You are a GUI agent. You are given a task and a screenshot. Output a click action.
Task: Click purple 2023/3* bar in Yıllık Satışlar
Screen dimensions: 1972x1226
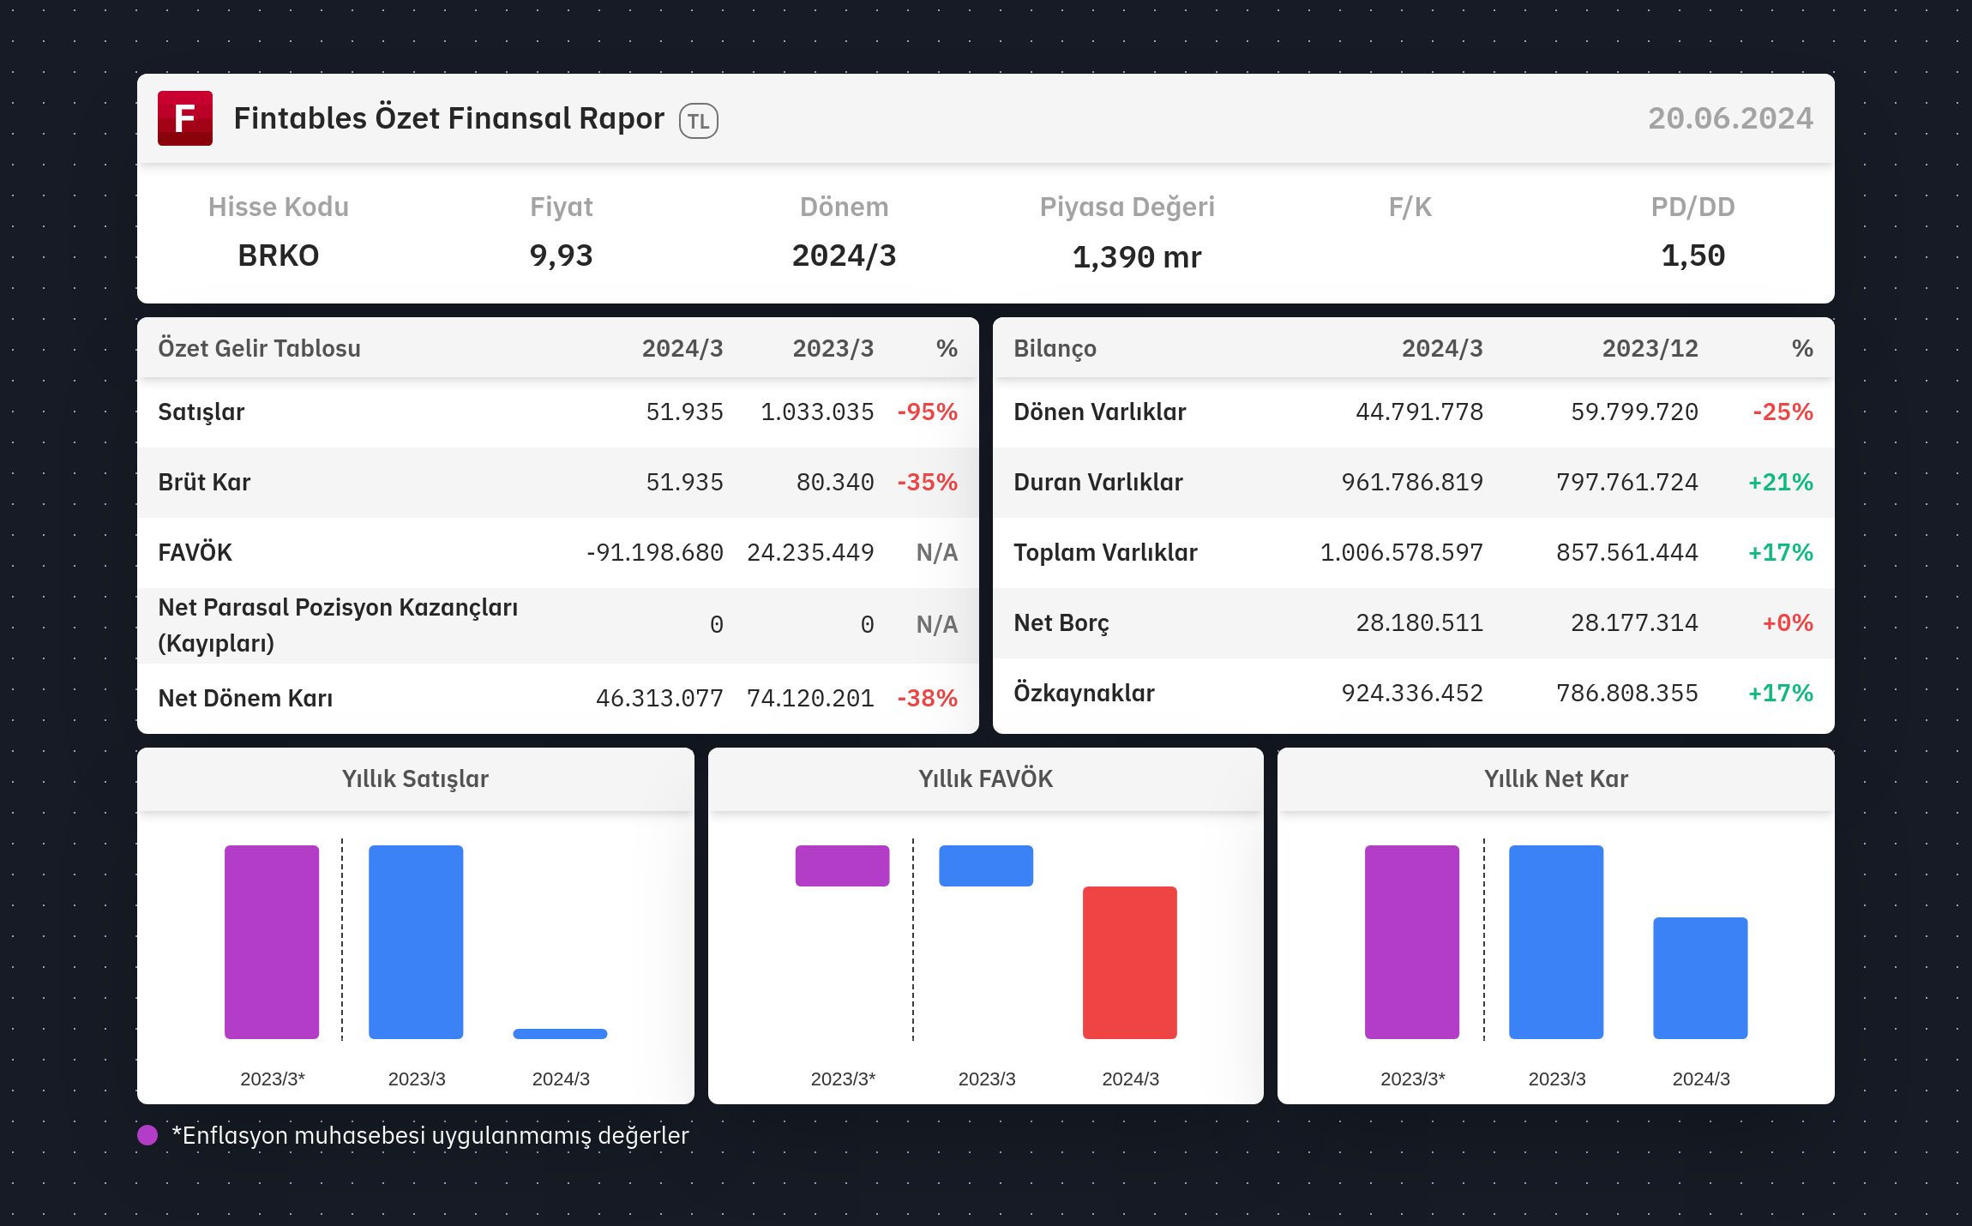(x=272, y=942)
